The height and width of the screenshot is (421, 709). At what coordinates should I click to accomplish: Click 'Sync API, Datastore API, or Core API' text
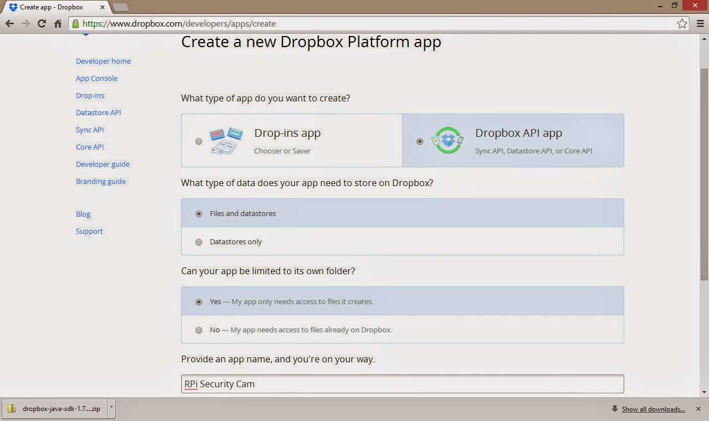click(533, 151)
